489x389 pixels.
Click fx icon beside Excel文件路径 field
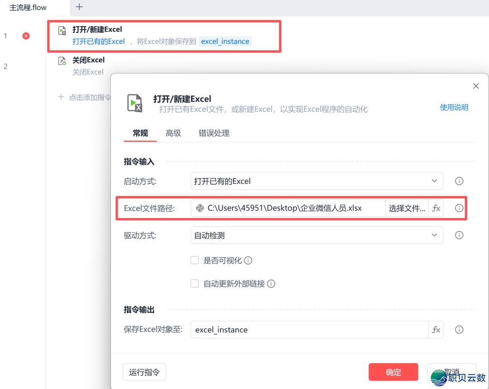coord(436,208)
